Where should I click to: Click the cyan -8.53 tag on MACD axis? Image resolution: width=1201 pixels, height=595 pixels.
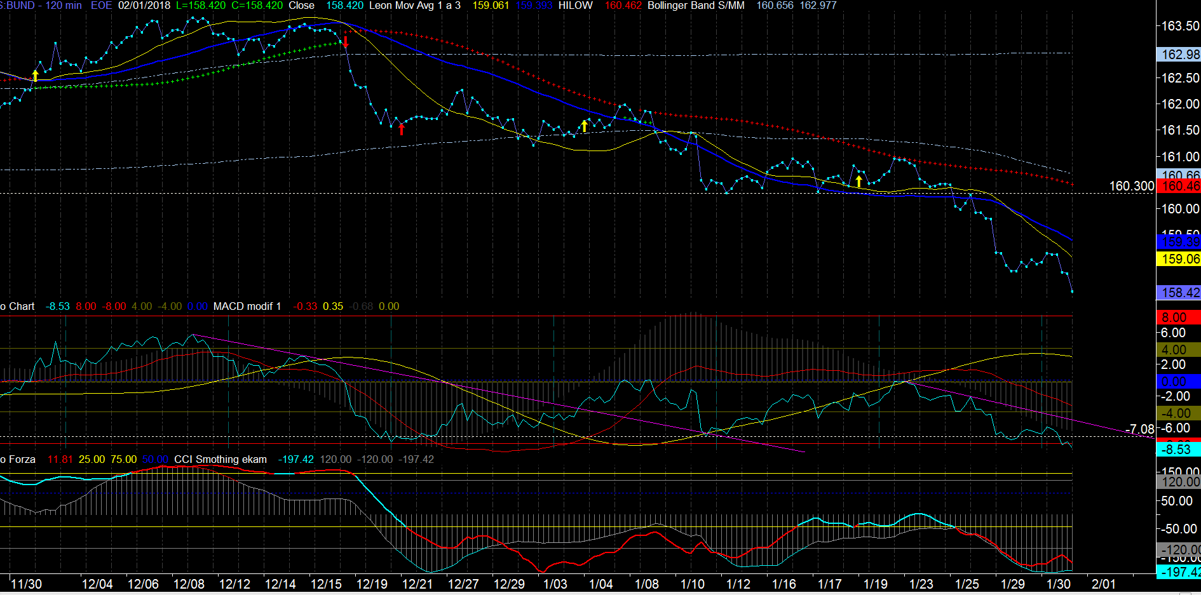pos(1179,450)
